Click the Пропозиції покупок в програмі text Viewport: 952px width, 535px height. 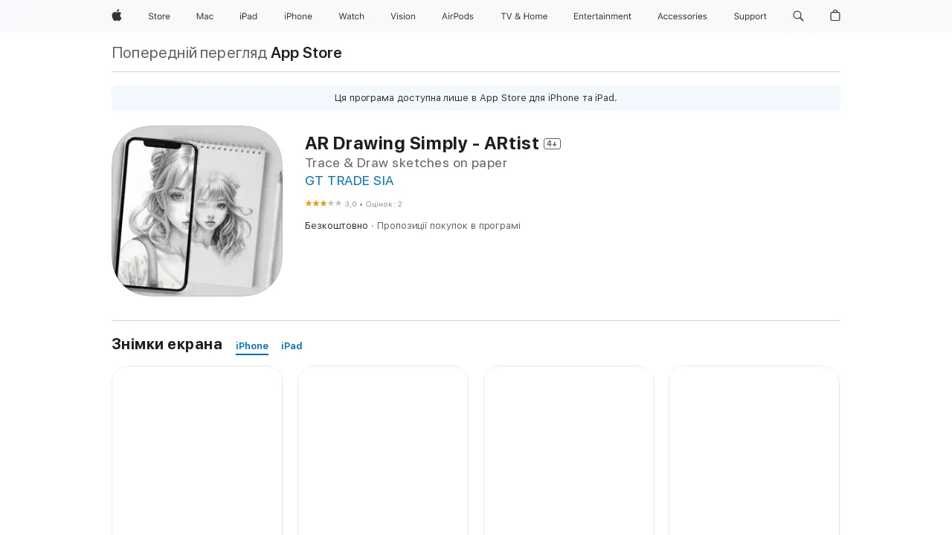pyautogui.click(x=448, y=226)
